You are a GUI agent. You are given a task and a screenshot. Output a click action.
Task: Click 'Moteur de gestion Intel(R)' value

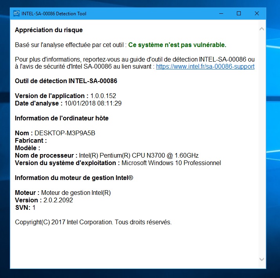click(76, 193)
